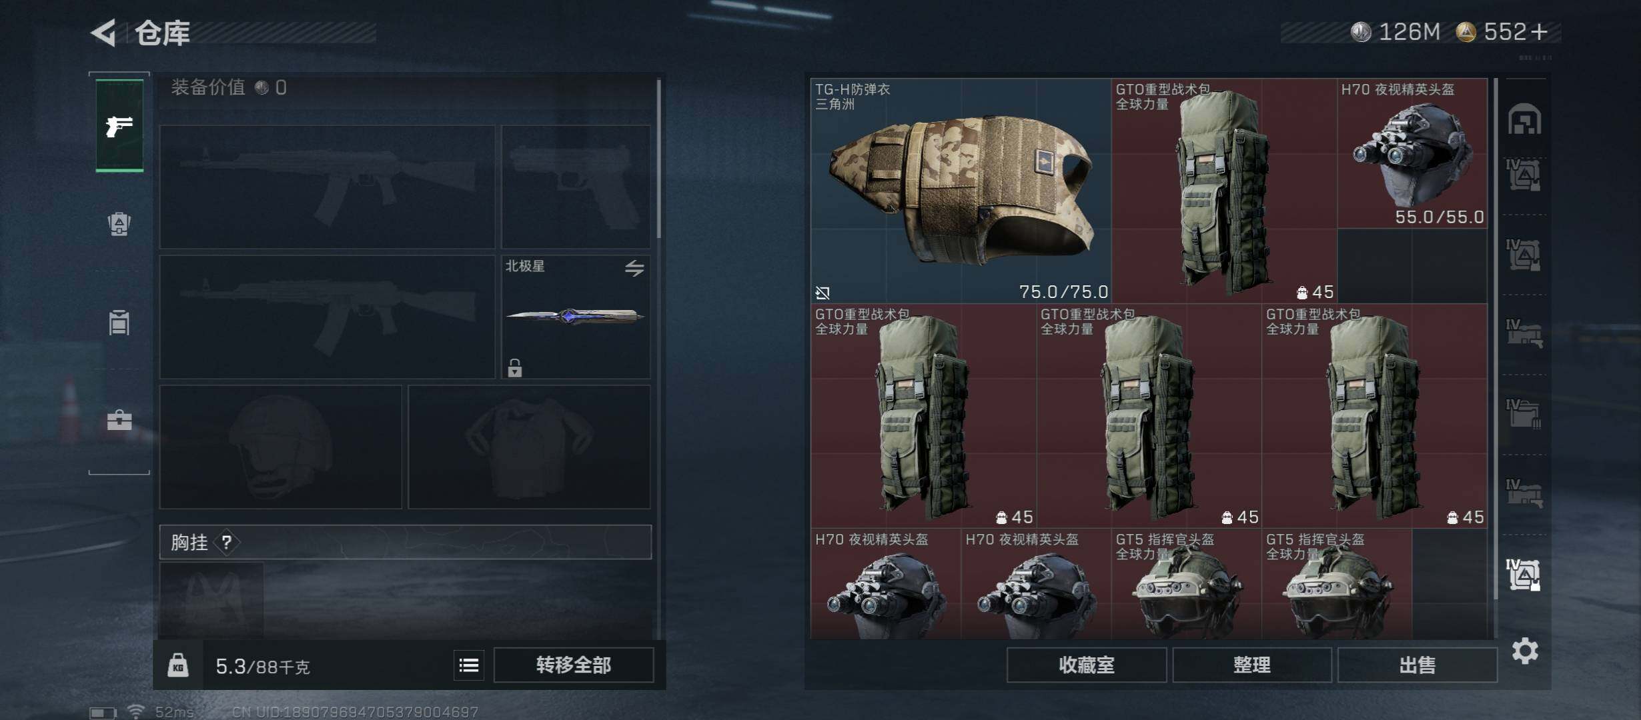Click the 整理 sort button
The width and height of the screenshot is (1641, 720).
(1252, 665)
